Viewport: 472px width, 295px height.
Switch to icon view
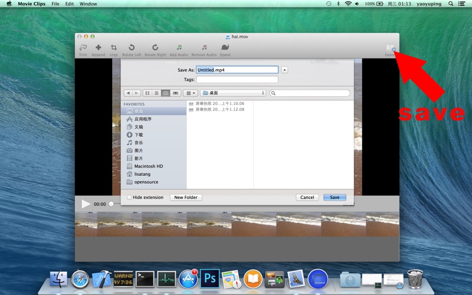click(x=147, y=93)
